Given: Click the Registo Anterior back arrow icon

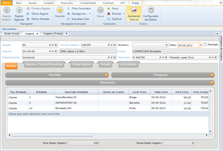Looking at the screenshot, I should tap(7, 10).
